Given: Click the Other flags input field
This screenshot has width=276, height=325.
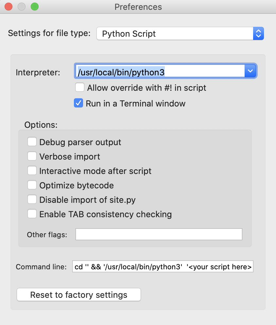Looking at the screenshot, I should [159, 234].
